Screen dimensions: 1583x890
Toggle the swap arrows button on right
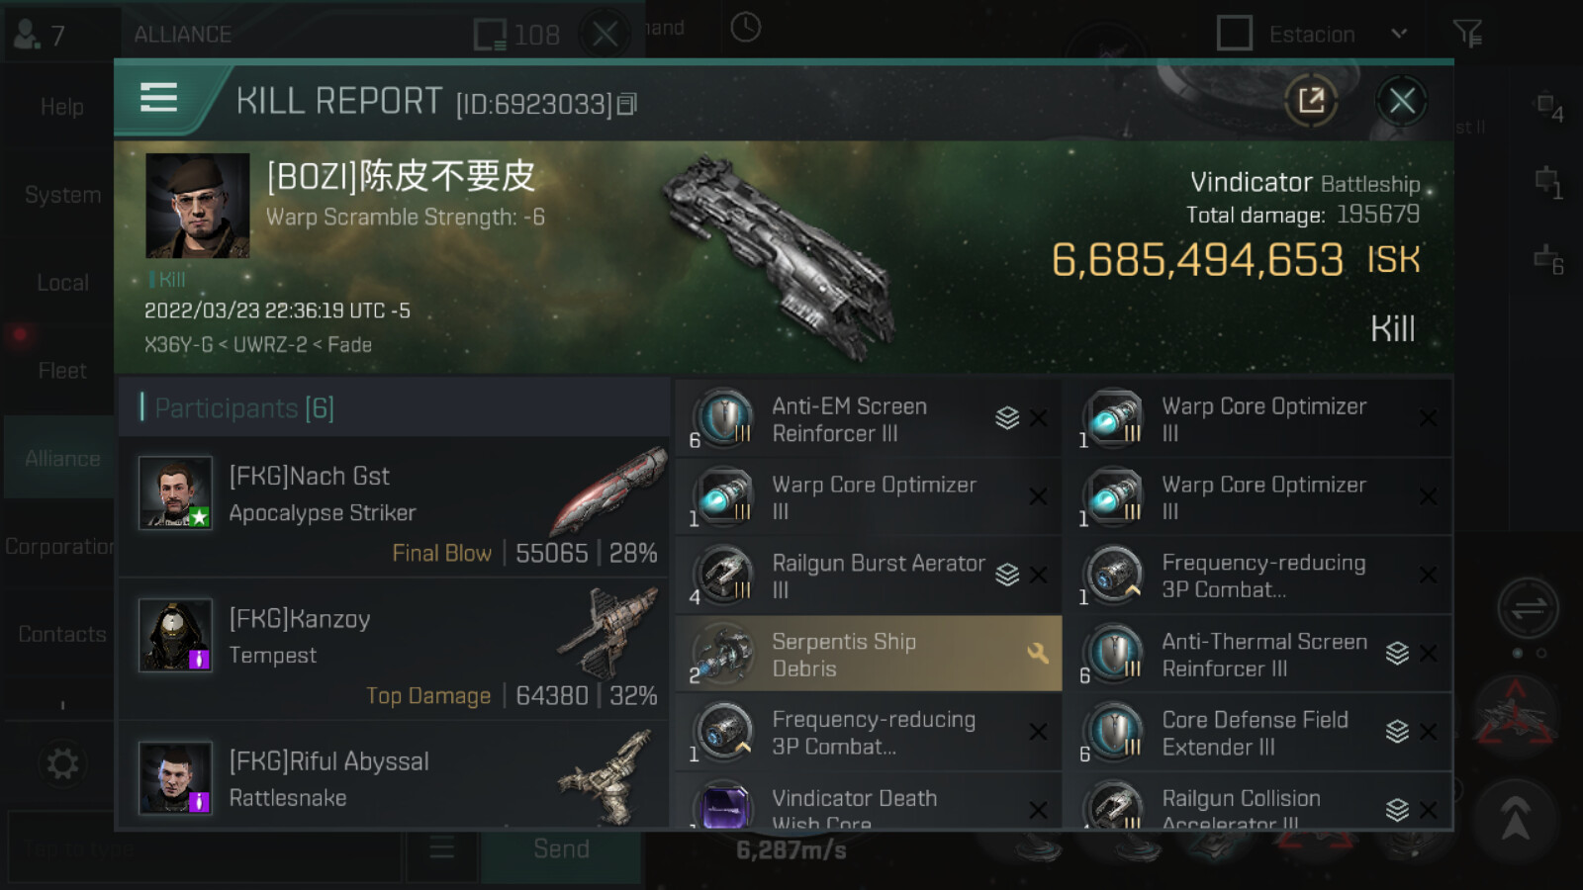(1528, 608)
